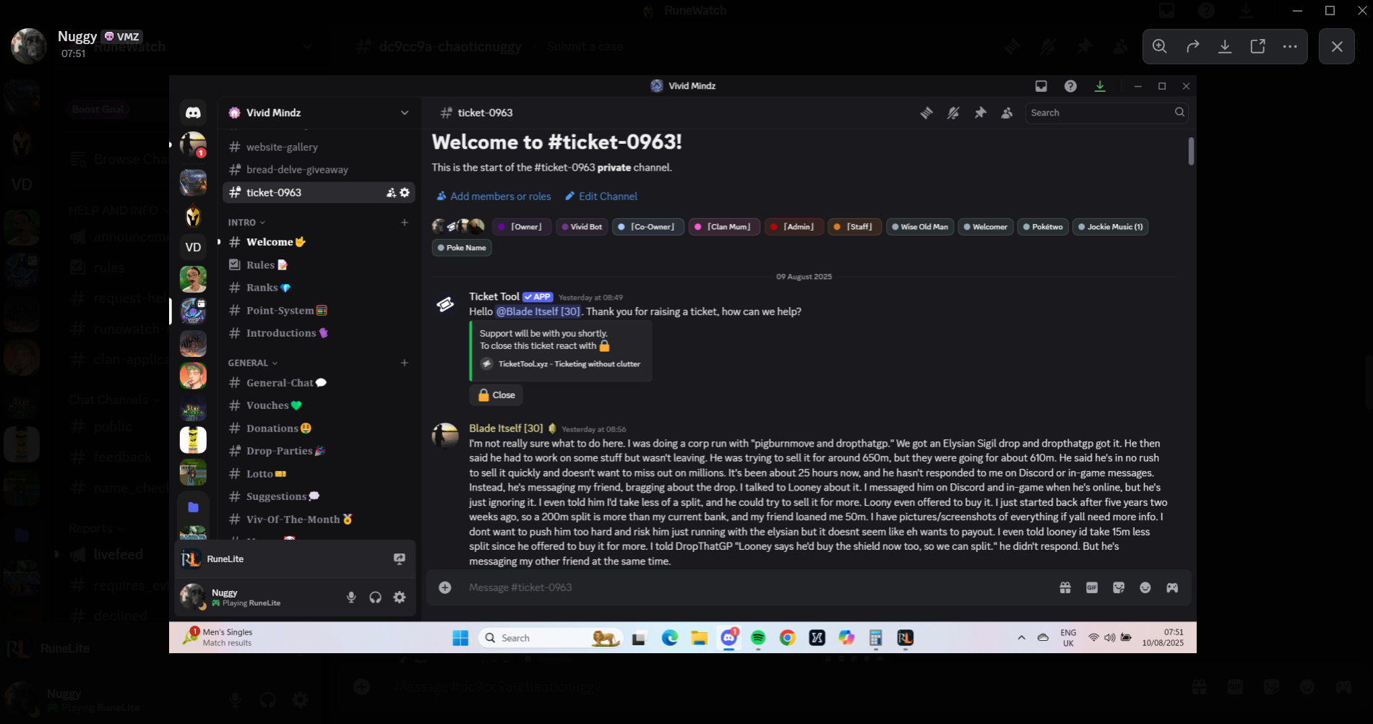The height and width of the screenshot is (724, 1373).
Task: Open the golden helmet server icon
Action: coord(193,215)
